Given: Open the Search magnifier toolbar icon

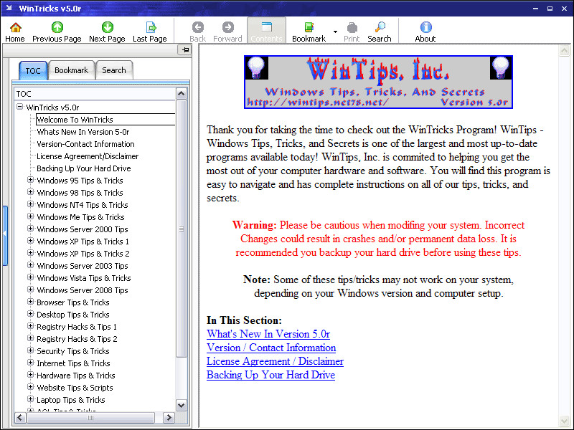Looking at the screenshot, I should 380,27.
